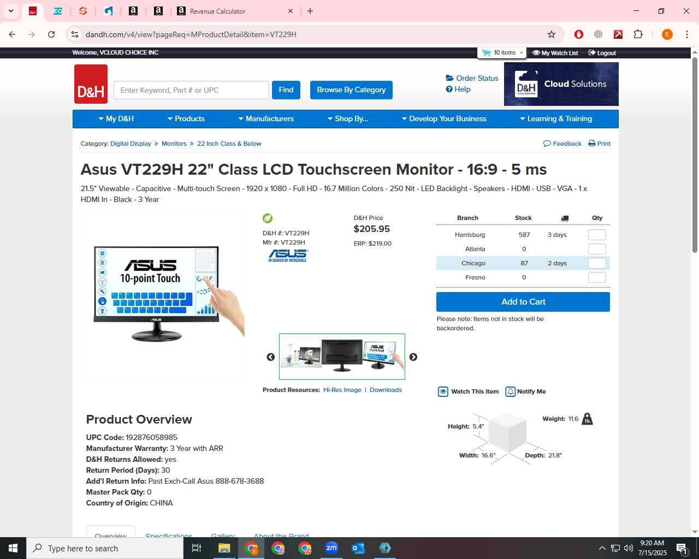Go back in browser history
Viewport: 699px width, 559px height.
[12, 34]
